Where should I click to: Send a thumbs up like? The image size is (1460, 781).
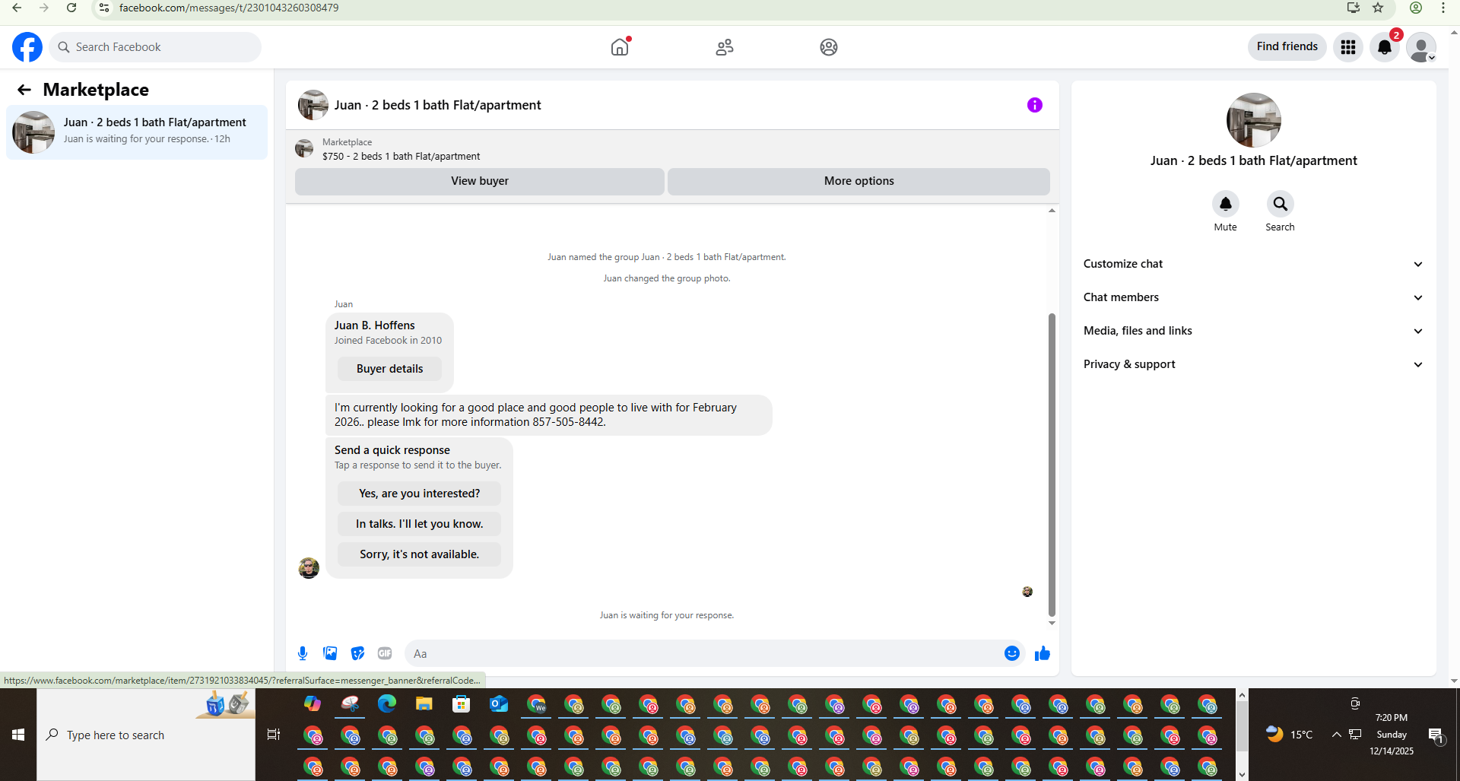(x=1043, y=653)
